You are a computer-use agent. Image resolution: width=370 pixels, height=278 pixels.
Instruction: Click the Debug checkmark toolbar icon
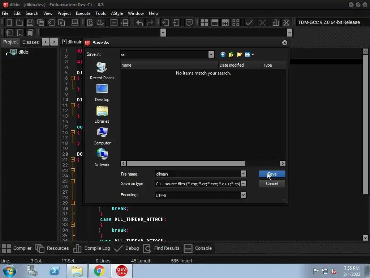[x=249, y=23]
